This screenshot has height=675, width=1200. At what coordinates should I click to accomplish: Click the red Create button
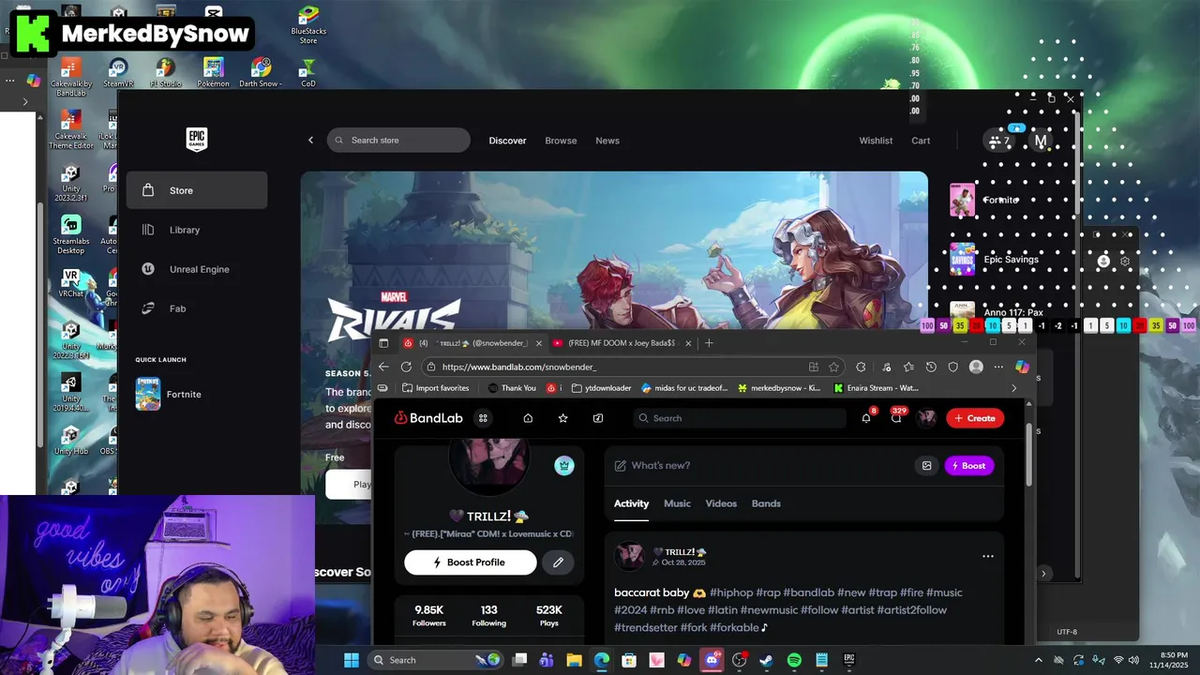pyautogui.click(x=975, y=418)
